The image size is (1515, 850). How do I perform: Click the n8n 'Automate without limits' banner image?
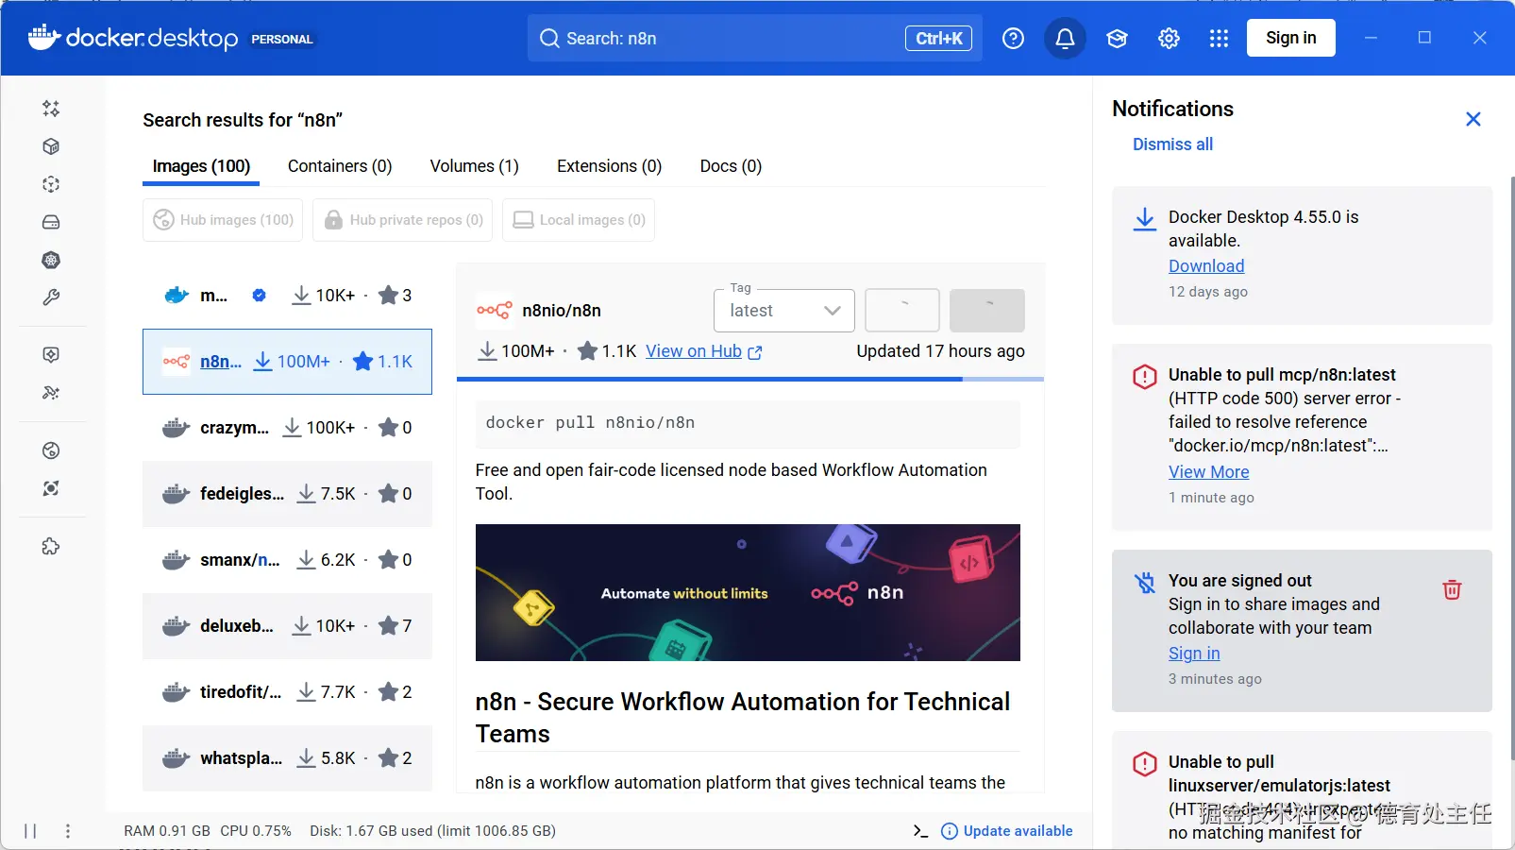tap(748, 593)
